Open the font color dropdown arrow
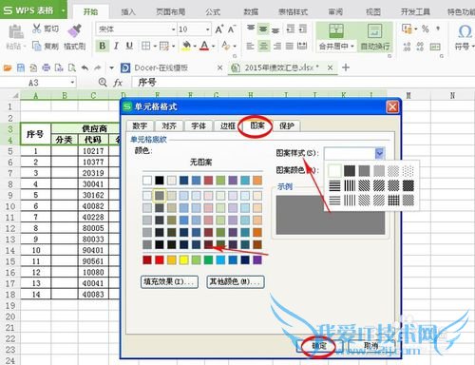This screenshot has width=475, height=365. pyautogui.click(x=214, y=47)
